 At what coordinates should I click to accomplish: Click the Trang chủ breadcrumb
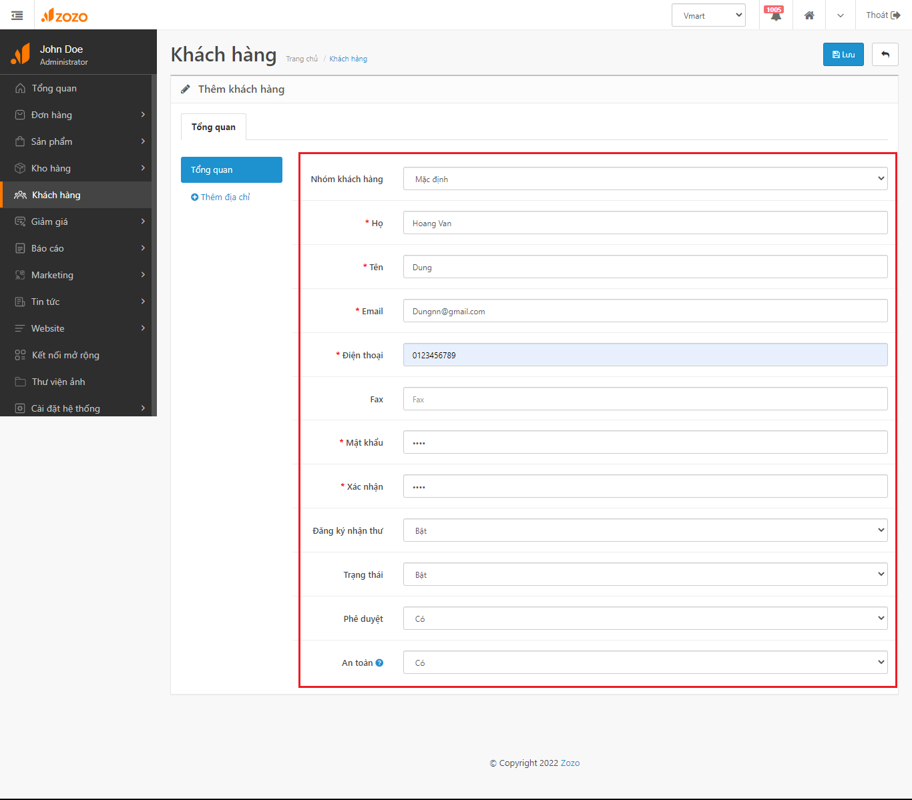tap(302, 59)
